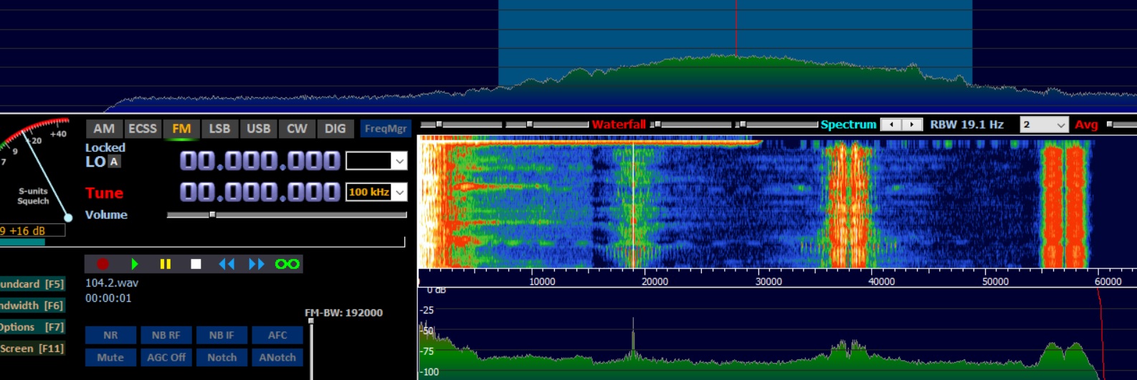
Task: Click the RBW 19.1 Hz readout
Action: [966, 125]
